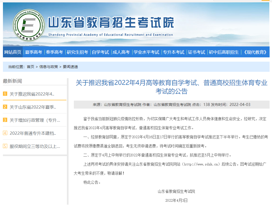Click 首页 in the breadcrumb trail
The width and height of the screenshot is (272, 206).
(x=30, y=67)
